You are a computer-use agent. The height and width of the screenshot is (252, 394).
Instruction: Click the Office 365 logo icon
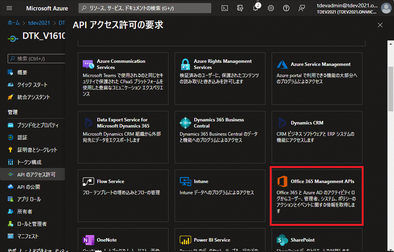pos(282,181)
